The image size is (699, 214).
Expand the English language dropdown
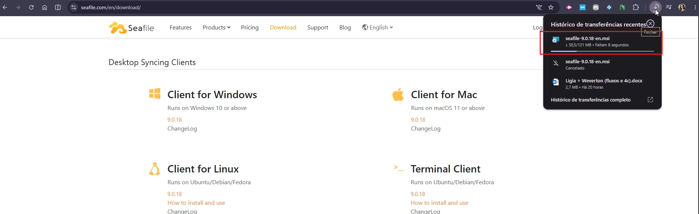(x=377, y=28)
